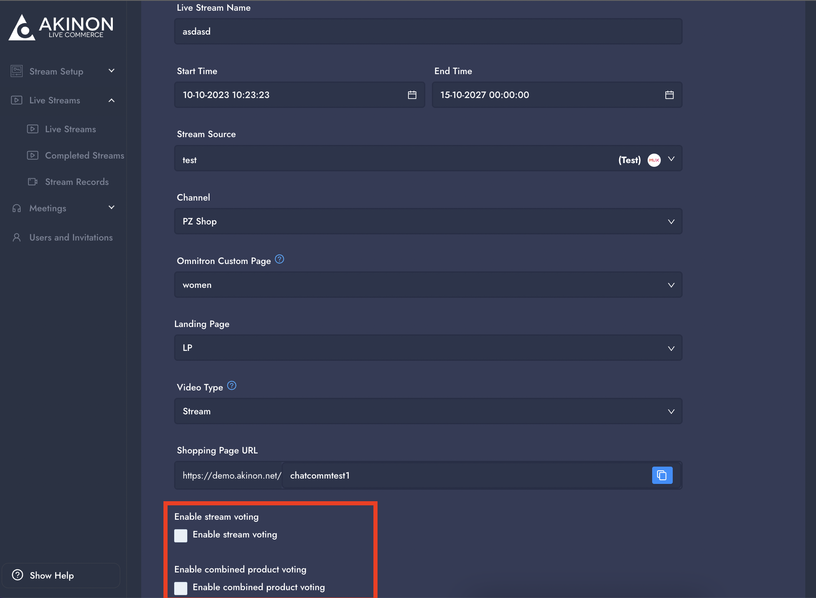Go to Completed Streams in sidebar
This screenshot has width=816, height=598.
tap(84, 156)
